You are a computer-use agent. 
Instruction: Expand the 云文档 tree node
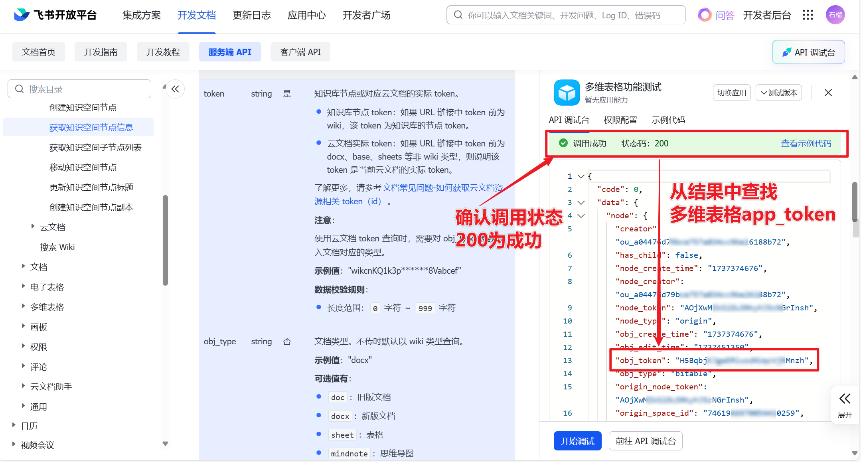[33, 227]
